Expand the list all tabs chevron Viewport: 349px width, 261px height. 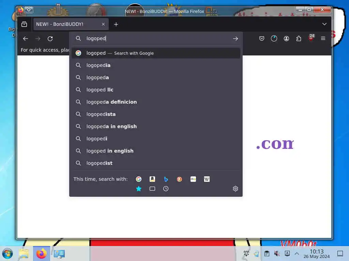pyautogui.click(x=324, y=24)
